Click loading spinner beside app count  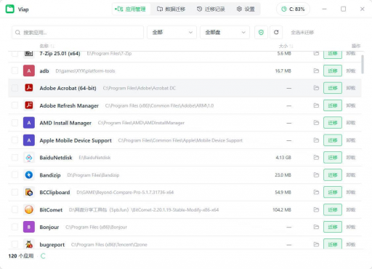pyautogui.click(x=43, y=256)
